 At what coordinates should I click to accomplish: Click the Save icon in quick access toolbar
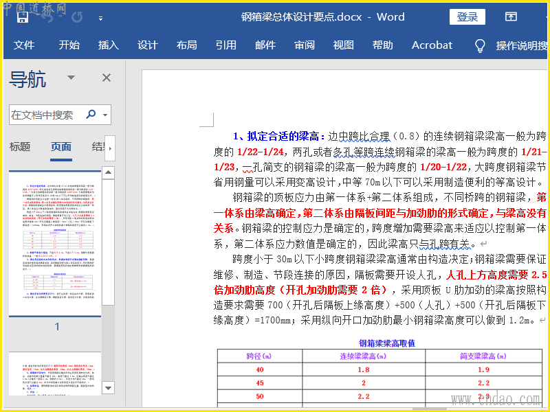point(23,17)
